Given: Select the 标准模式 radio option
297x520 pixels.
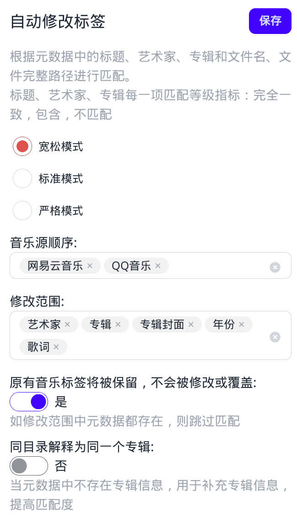Looking at the screenshot, I should pyautogui.click(x=22, y=178).
